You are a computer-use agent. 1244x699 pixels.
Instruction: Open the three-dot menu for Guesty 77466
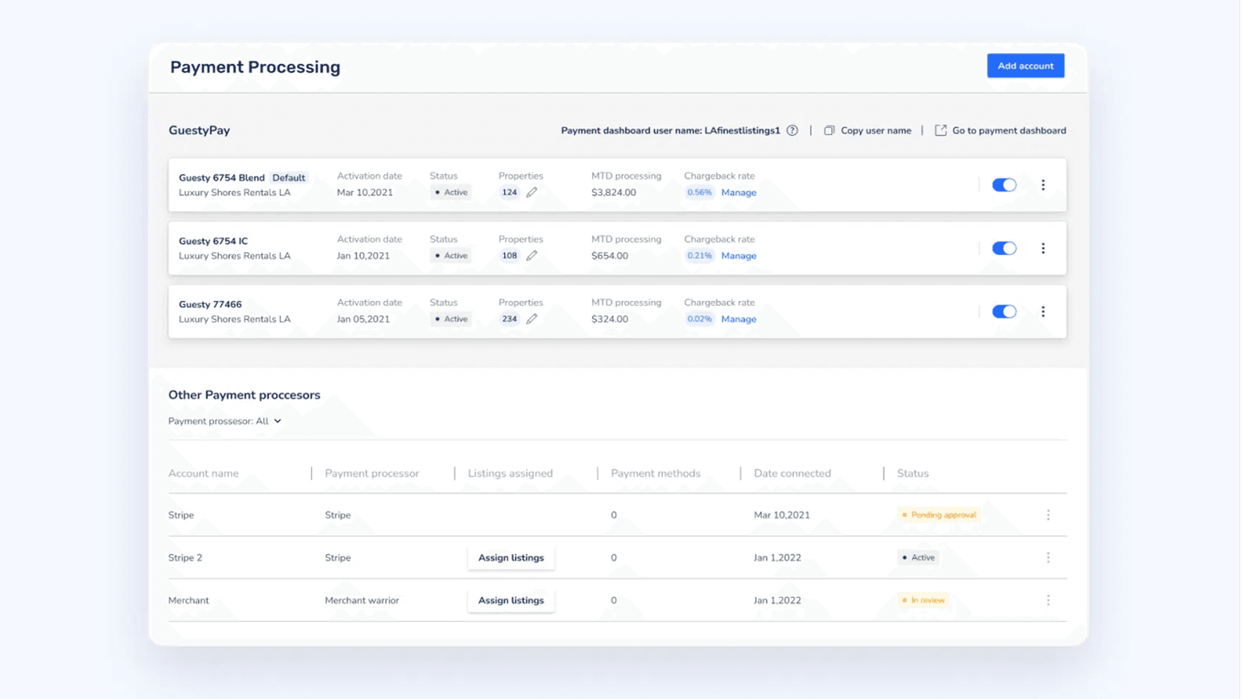coord(1044,312)
